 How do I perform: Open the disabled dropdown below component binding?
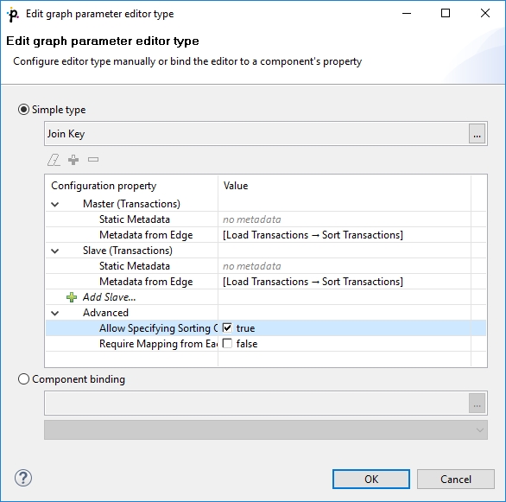(266, 430)
